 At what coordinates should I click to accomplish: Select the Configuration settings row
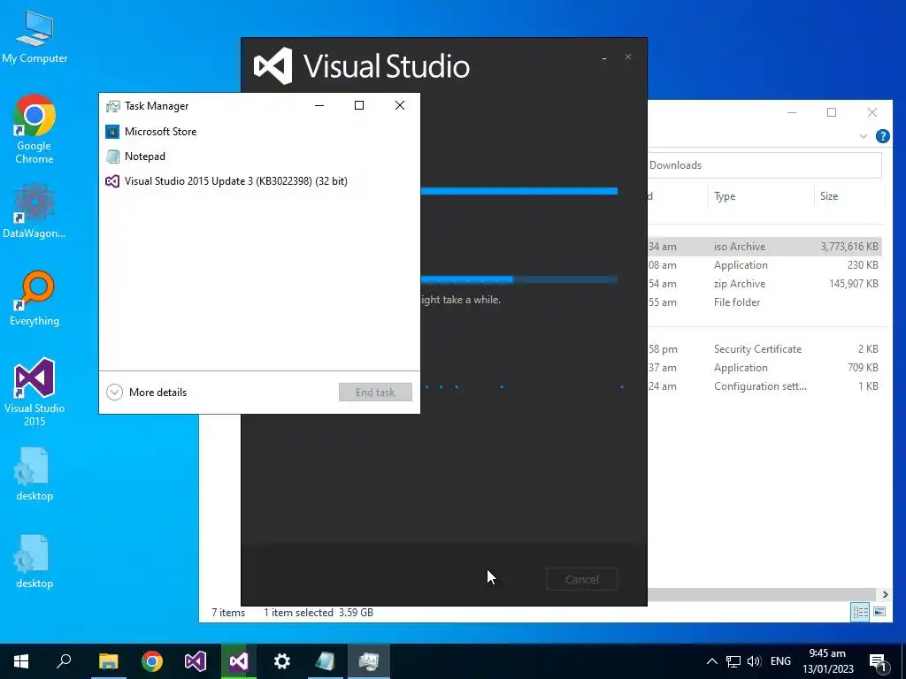click(x=764, y=386)
